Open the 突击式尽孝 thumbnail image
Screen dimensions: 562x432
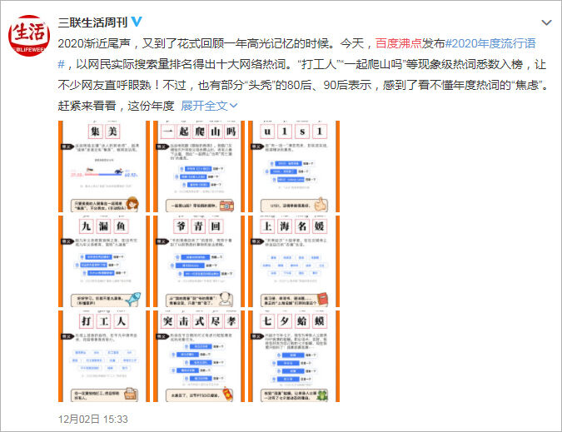click(x=199, y=356)
